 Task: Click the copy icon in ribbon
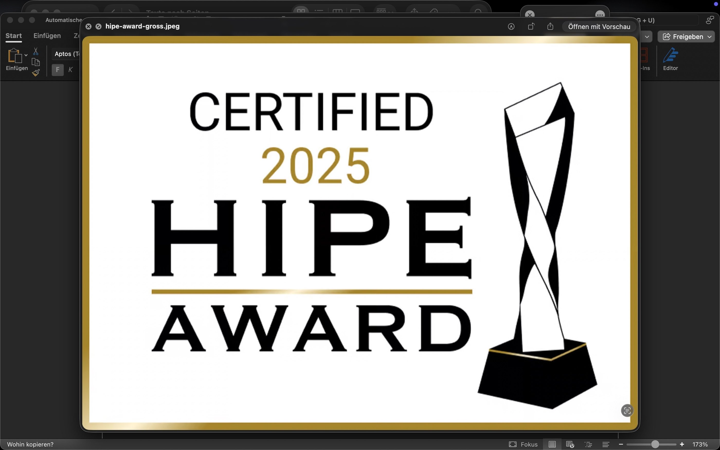pyautogui.click(x=36, y=62)
